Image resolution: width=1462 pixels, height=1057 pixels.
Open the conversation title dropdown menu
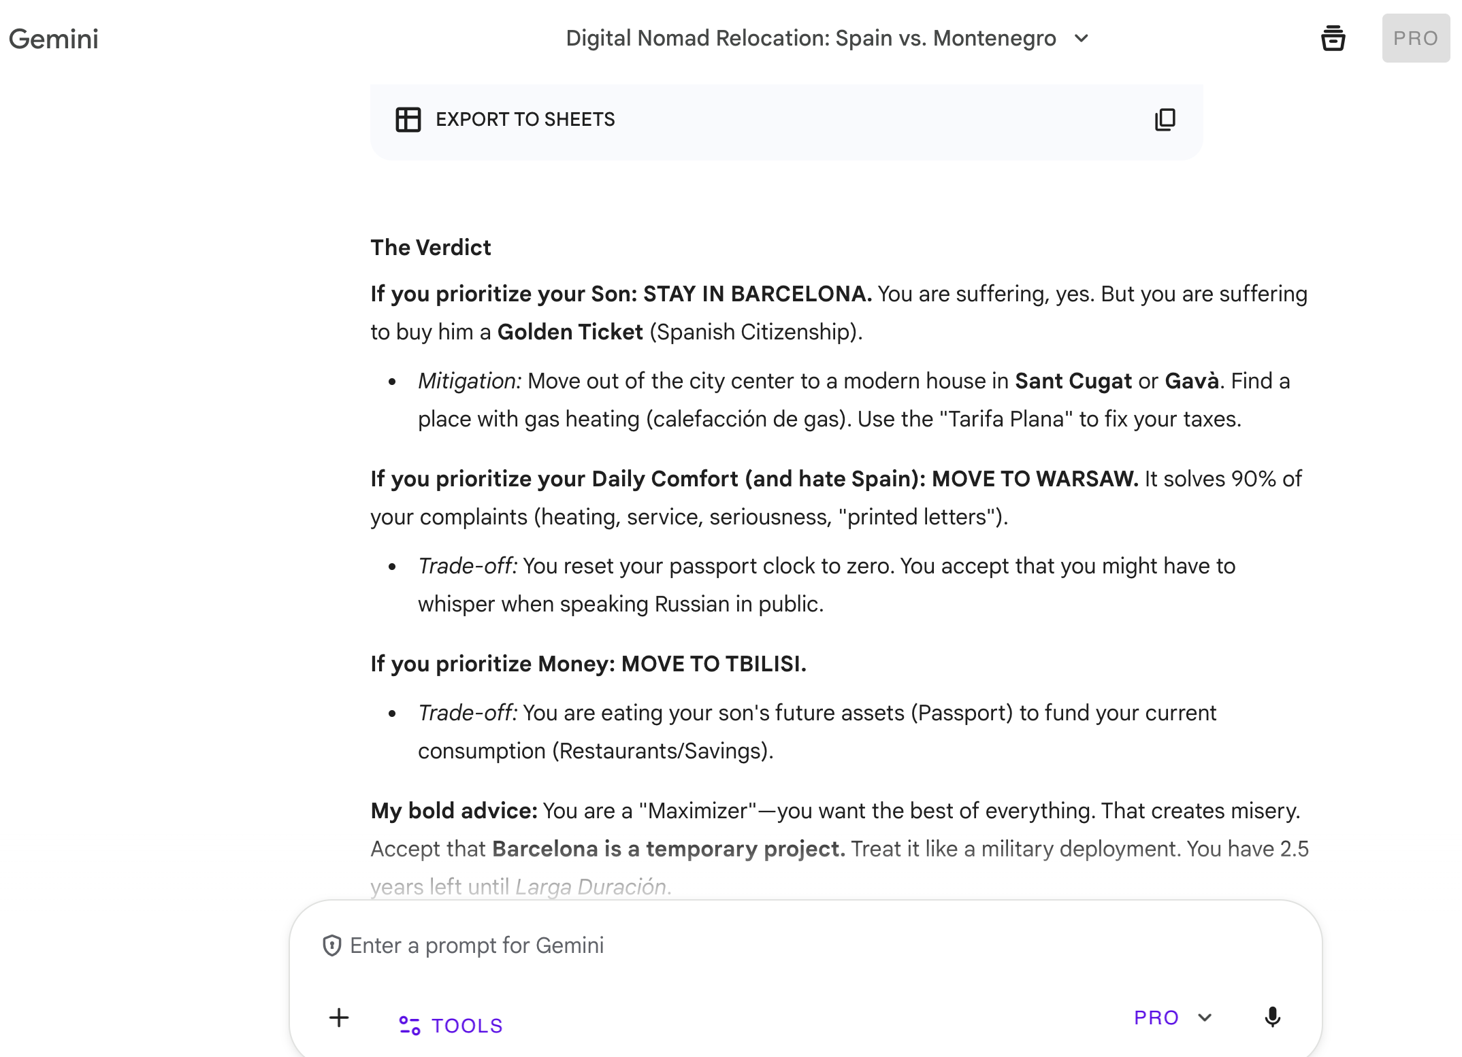pos(811,38)
